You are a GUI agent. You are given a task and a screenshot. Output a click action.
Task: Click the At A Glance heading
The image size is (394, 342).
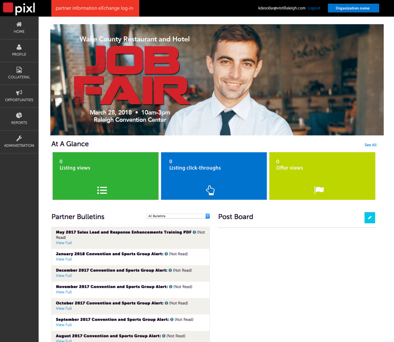70,144
